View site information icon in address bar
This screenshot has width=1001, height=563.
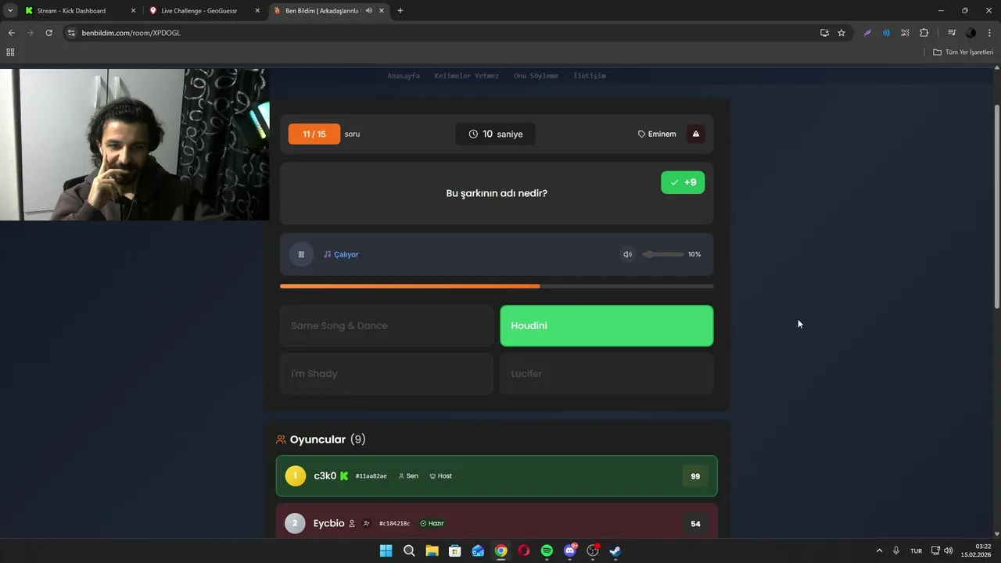coord(71,33)
